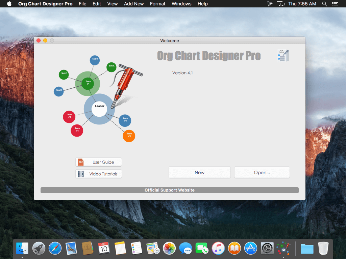Open iTunes from the dock
Screen dimensions: 346x259
218,248
